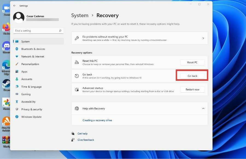246x159 pixels.
Task: Open WinZip desktop shortcut
Action: 6,142
